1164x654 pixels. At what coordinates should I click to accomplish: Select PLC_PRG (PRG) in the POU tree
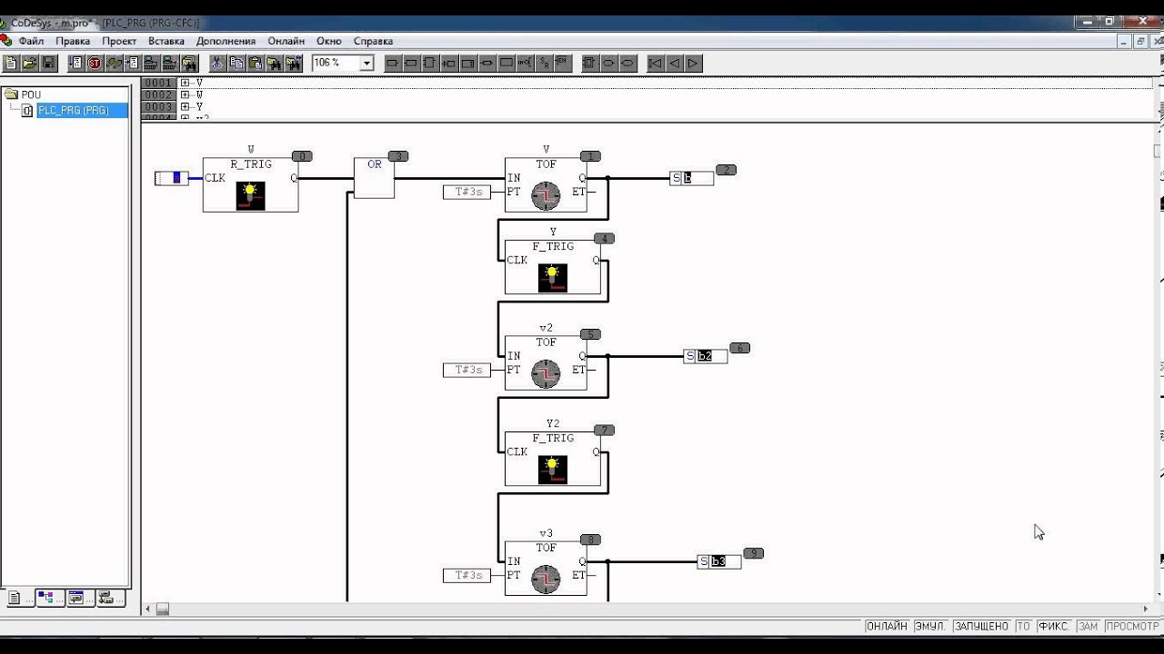[73, 110]
